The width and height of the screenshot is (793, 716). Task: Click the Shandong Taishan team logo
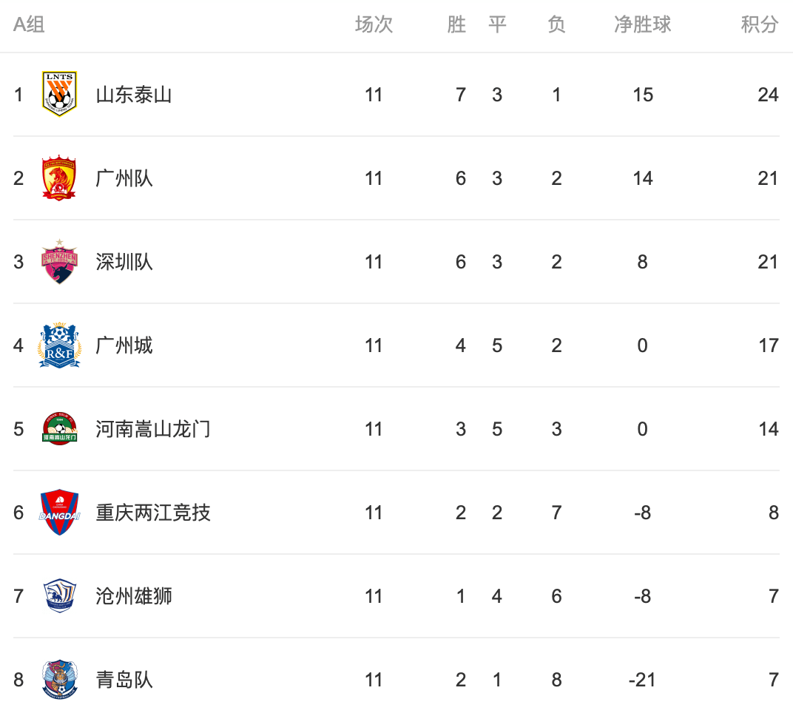tap(59, 94)
